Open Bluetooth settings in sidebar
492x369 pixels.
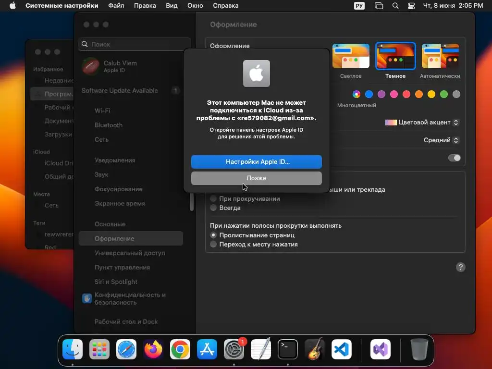tap(131, 125)
